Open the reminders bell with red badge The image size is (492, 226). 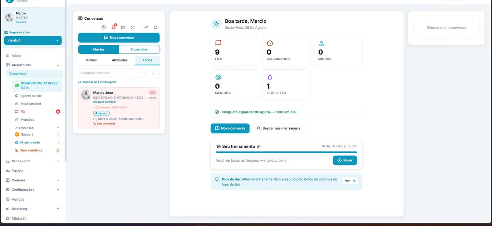(x=113, y=27)
